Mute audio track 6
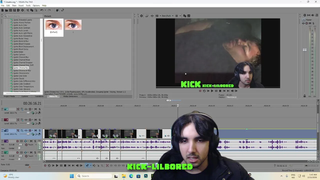This screenshot has width=320, height=180. click(31, 141)
